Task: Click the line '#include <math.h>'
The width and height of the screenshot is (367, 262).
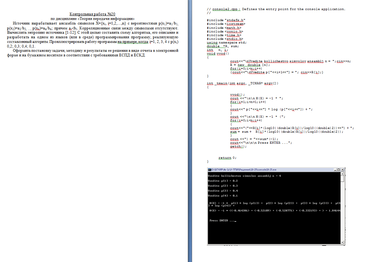Action: [224, 28]
